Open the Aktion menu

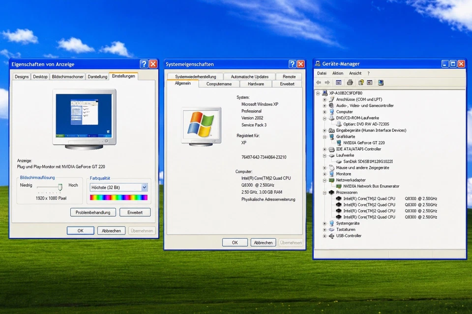[x=338, y=73]
